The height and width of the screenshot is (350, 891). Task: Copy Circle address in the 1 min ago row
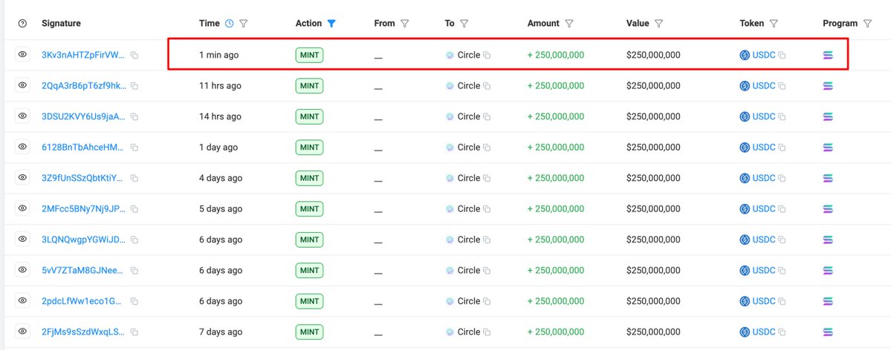pyautogui.click(x=487, y=55)
